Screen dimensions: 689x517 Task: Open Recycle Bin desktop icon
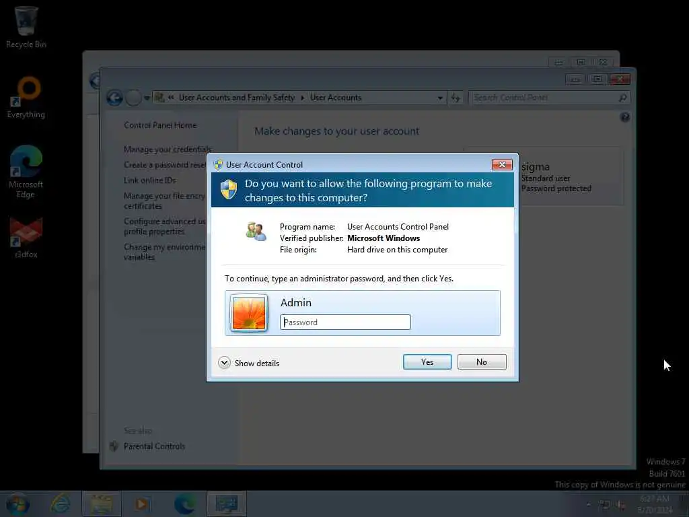pyautogui.click(x=26, y=27)
